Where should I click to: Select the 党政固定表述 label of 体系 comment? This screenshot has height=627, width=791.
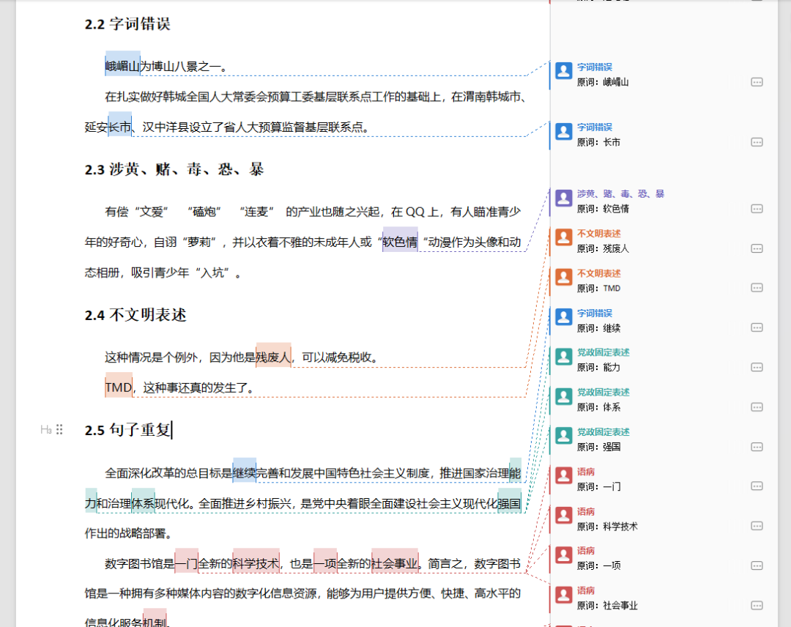pos(603,393)
